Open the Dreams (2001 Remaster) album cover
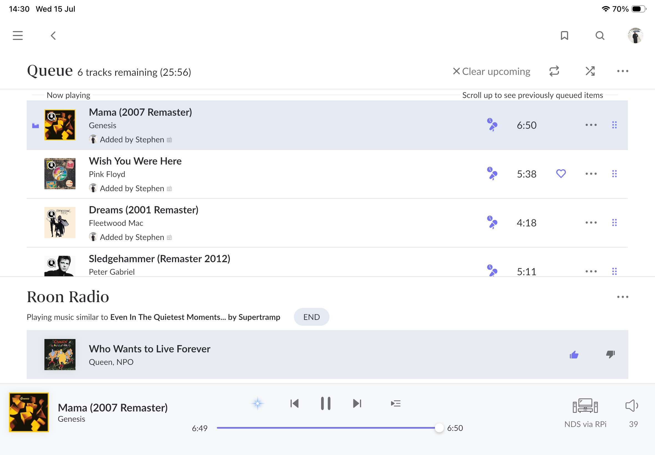Image resolution: width=655 pixels, height=455 pixels. 60,223
